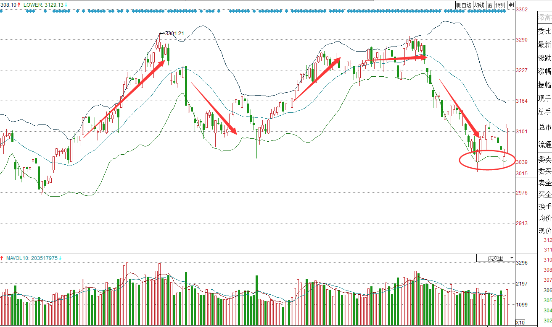
Task: Click the cyan down arrow after LOWER value
Action: click(x=66, y=5)
